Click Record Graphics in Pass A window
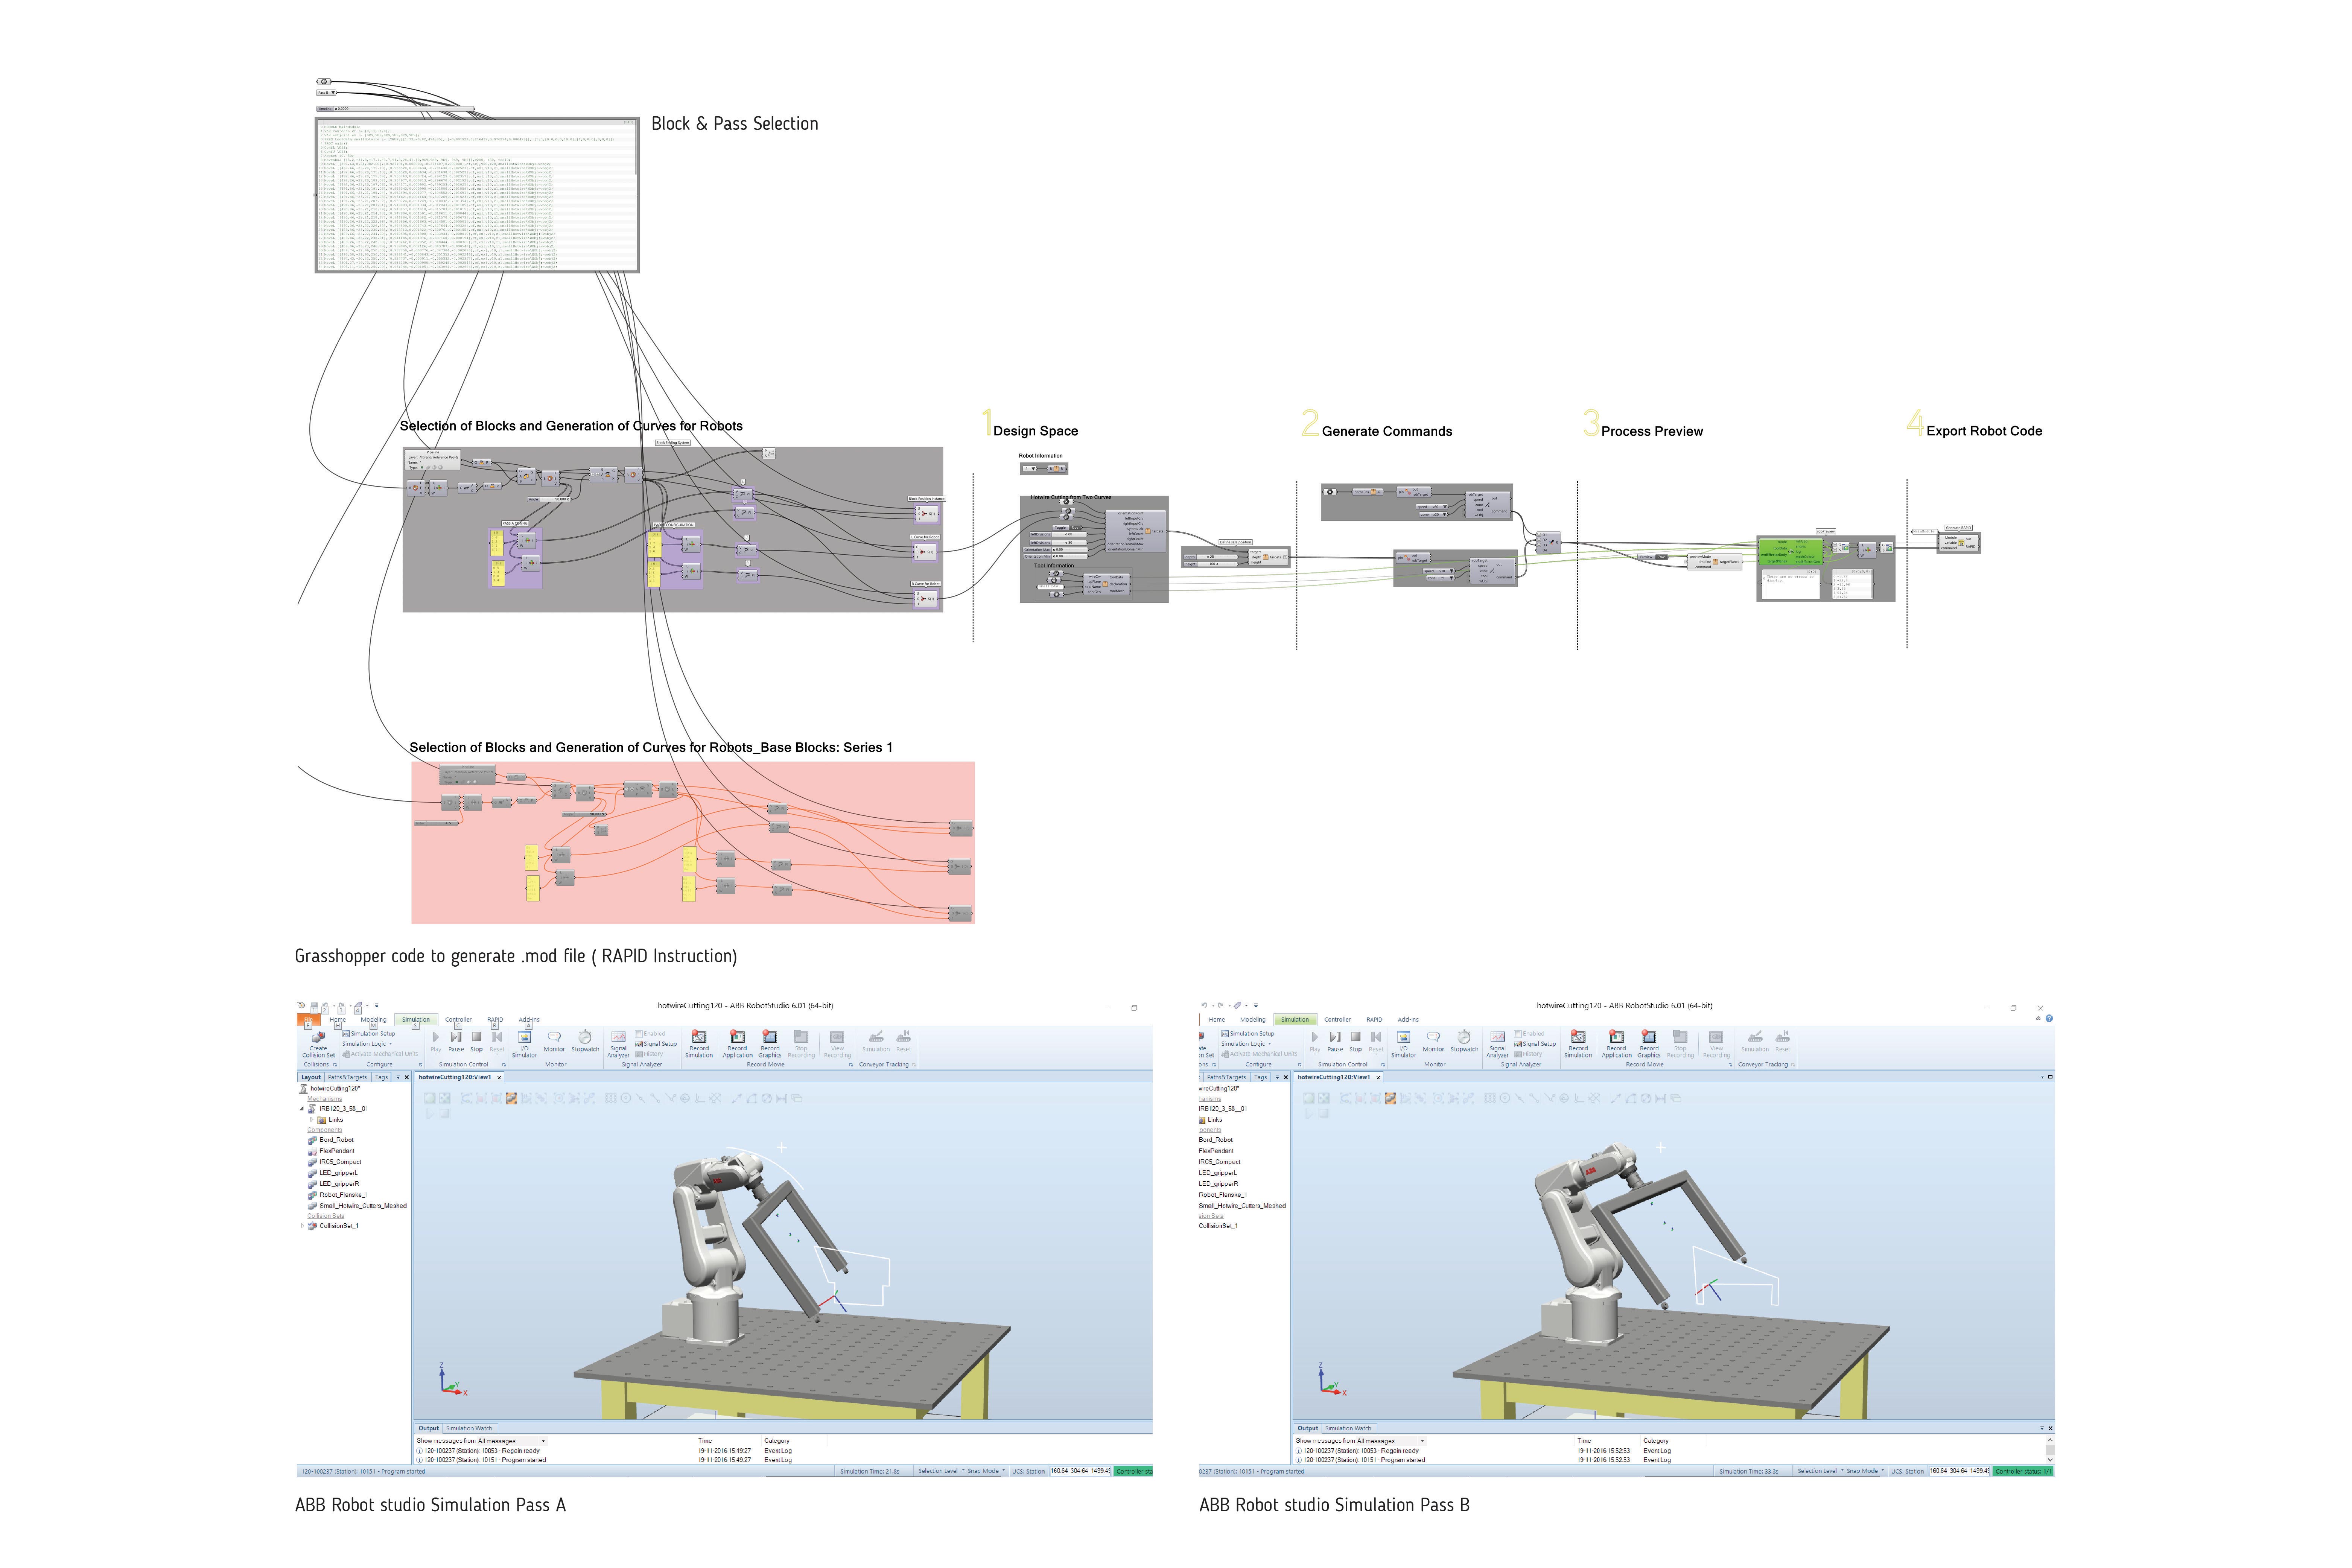The height and width of the screenshot is (1568, 2352). click(x=770, y=1044)
